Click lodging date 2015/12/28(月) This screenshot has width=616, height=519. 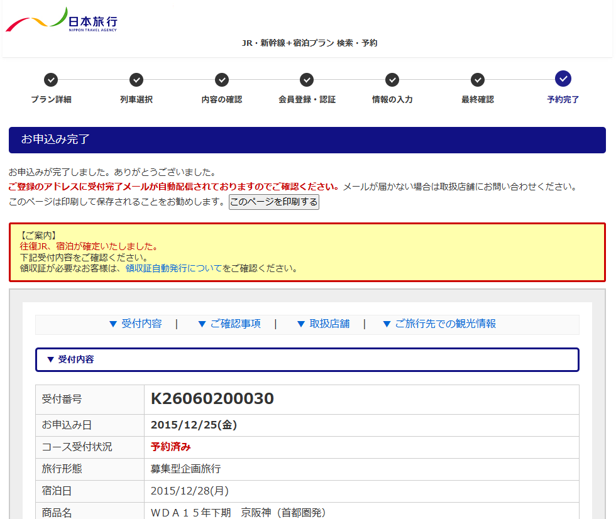tap(190, 491)
